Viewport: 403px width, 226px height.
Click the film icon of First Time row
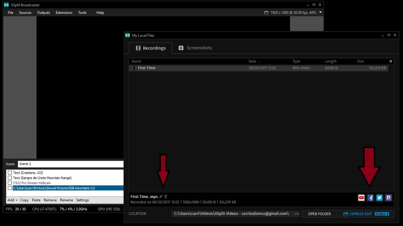pos(134,68)
